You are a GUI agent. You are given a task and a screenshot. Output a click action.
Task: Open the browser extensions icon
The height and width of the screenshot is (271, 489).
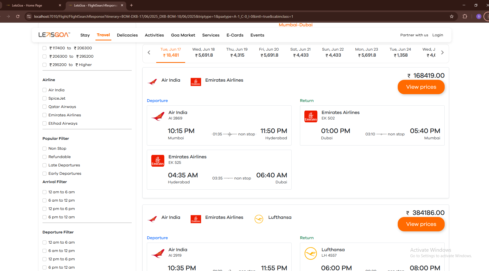pyautogui.click(x=465, y=16)
